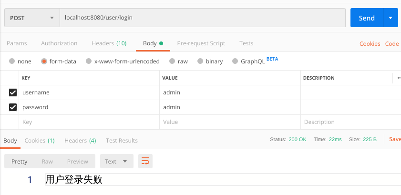Image resolution: width=401 pixels, height=195 pixels.
Task: Open the POST method dropdown
Action: click(x=32, y=18)
